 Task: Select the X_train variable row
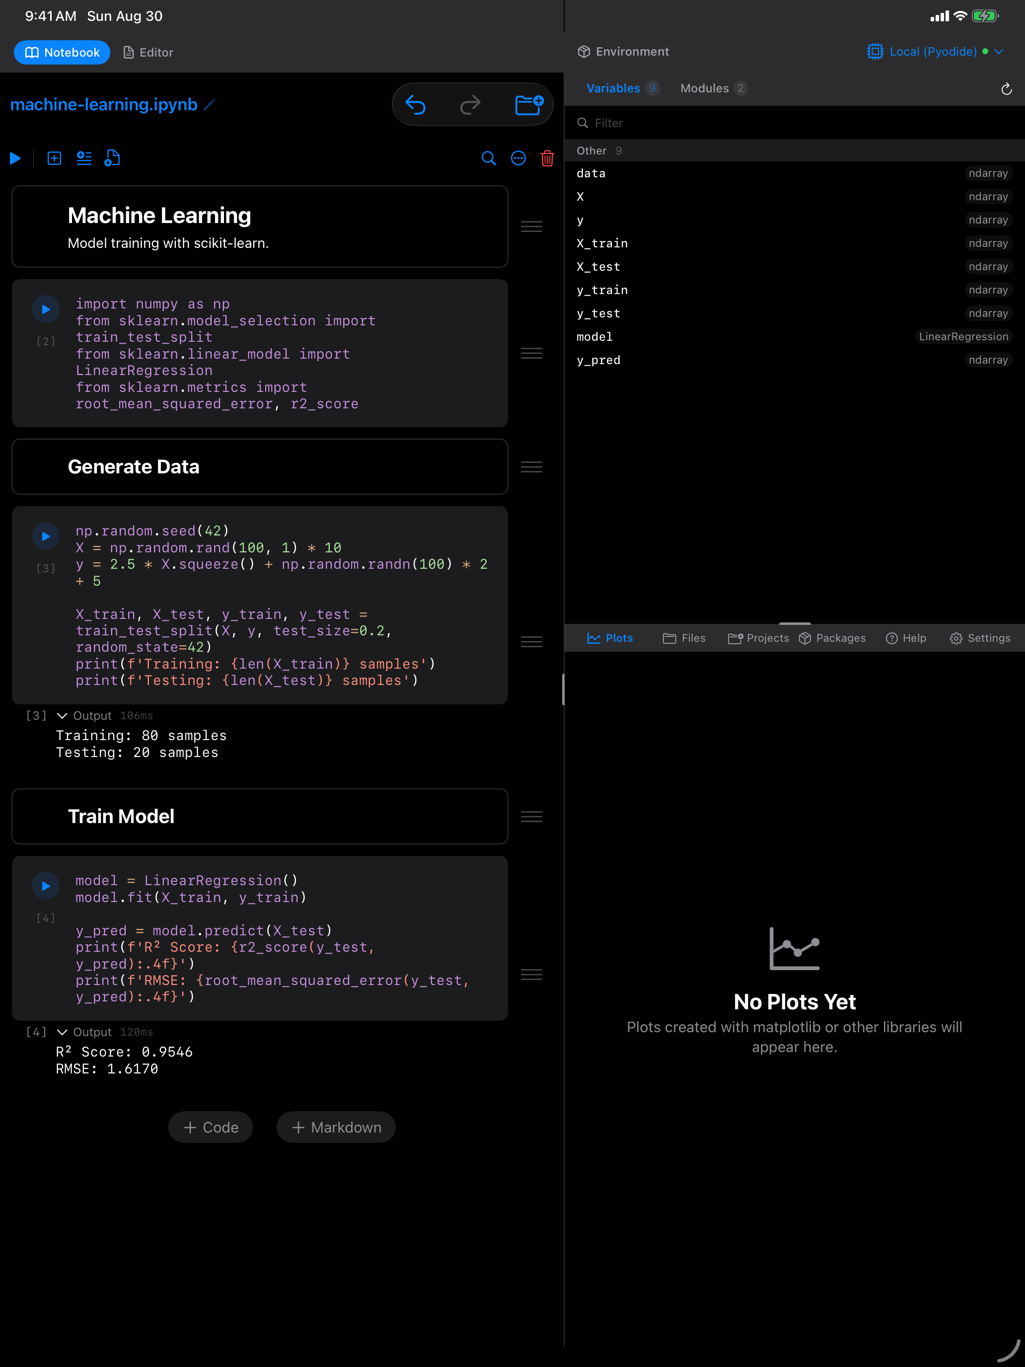(x=795, y=243)
